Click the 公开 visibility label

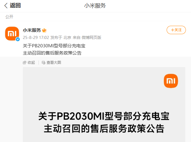coord(9,17)
